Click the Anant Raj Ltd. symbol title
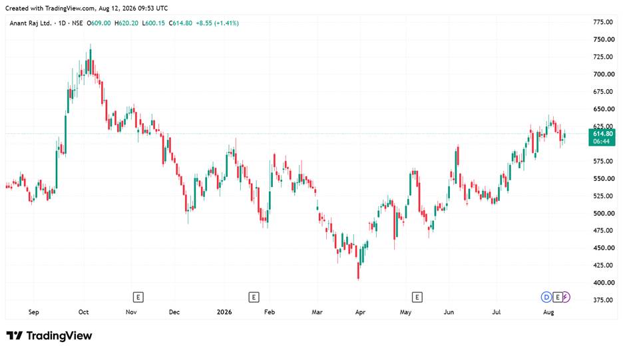 click(31, 23)
